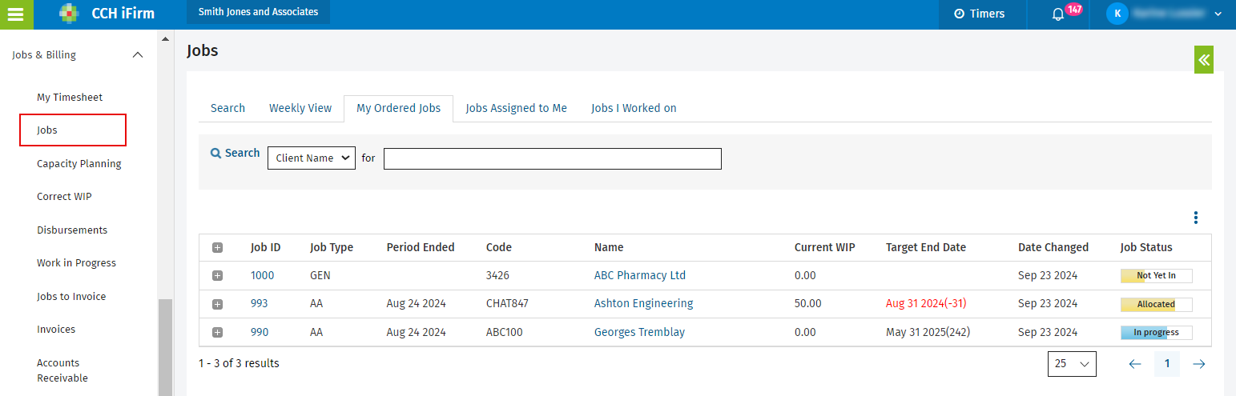The height and width of the screenshot is (396, 1236).
Task: Switch to the Search tab
Action: point(227,108)
